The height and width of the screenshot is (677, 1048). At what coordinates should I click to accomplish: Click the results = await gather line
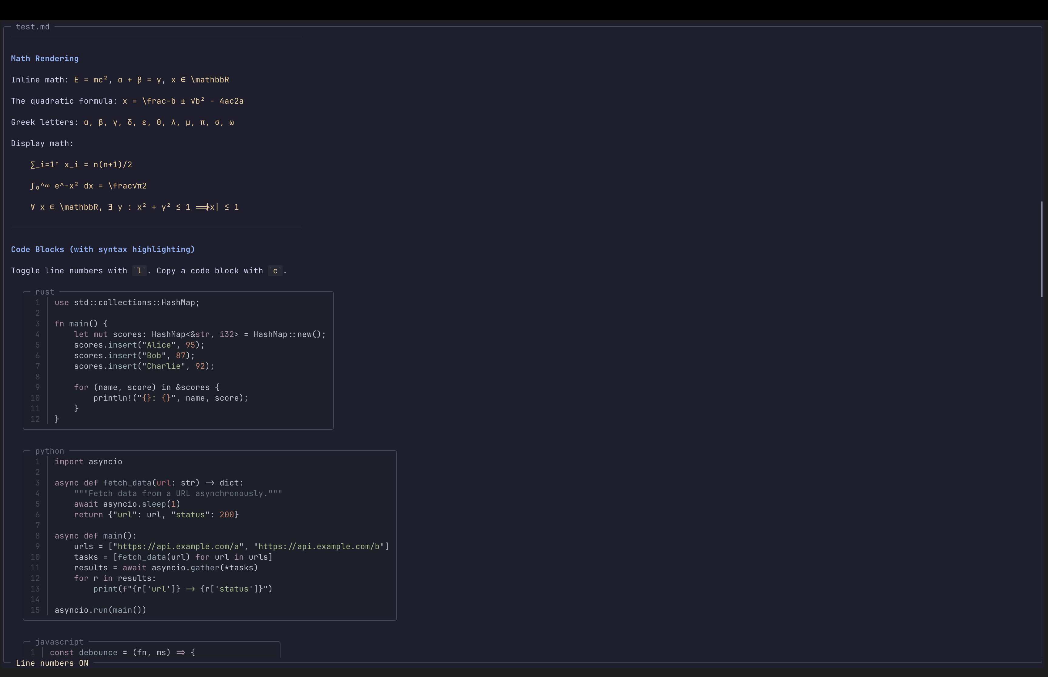[x=166, y=568]
